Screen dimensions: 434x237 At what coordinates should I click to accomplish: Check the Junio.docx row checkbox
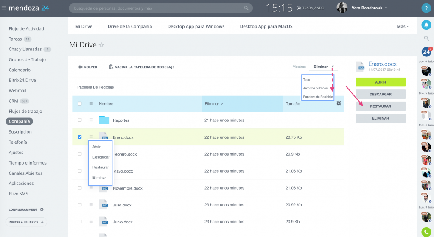tap(80, 221)
